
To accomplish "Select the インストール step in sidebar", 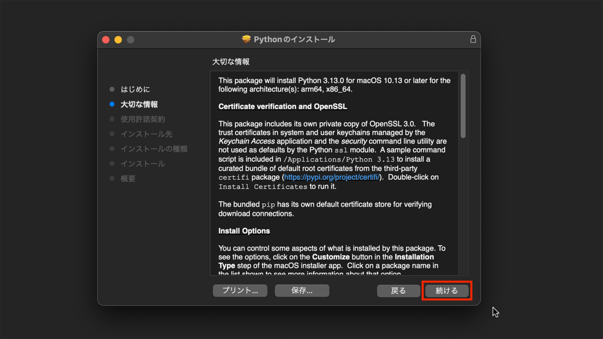I will pos(143,164).
